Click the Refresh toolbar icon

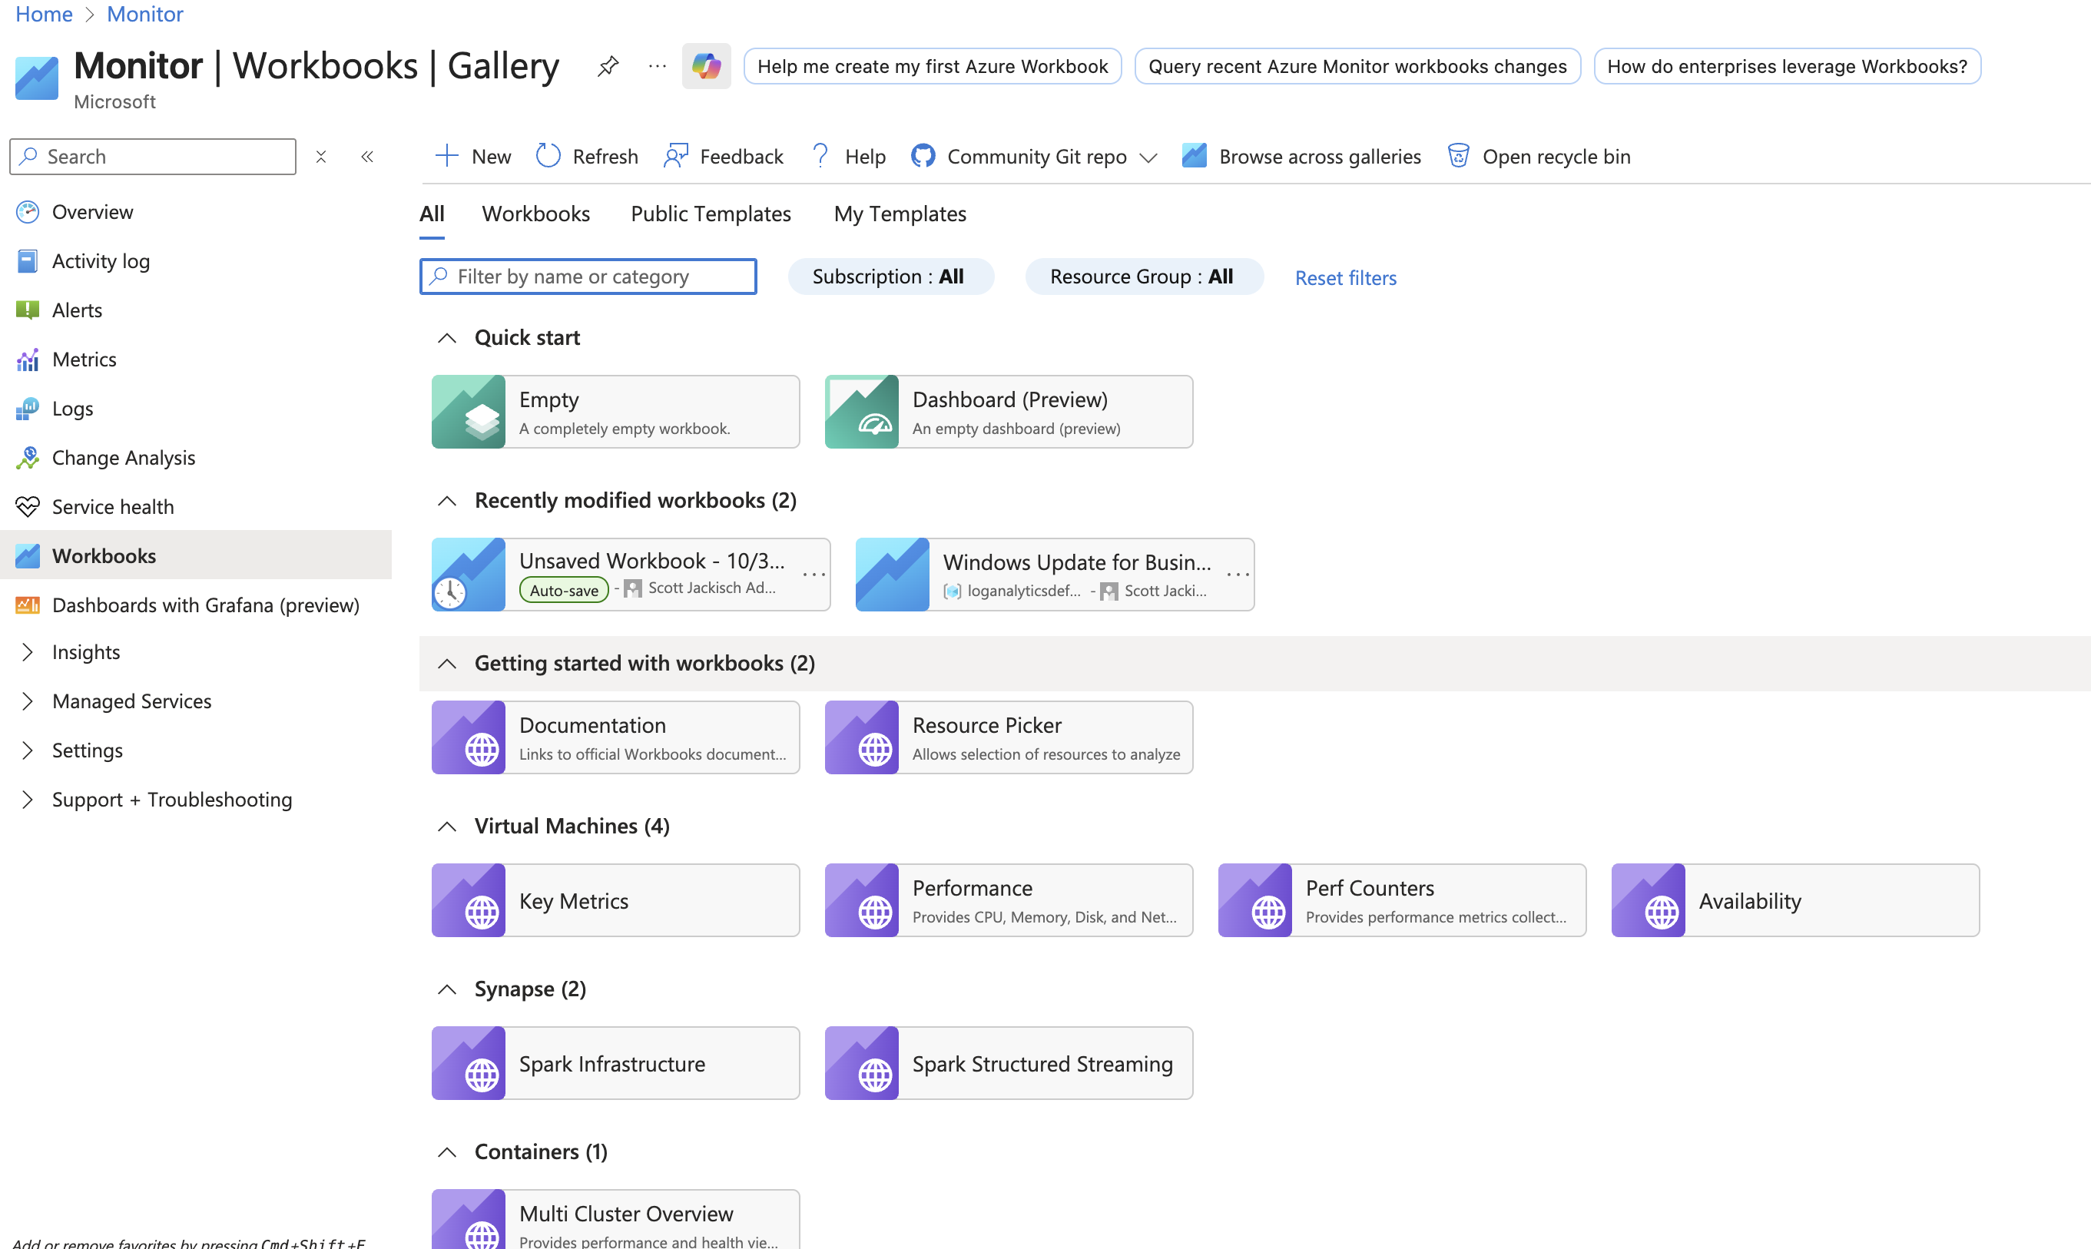(548, 156)
